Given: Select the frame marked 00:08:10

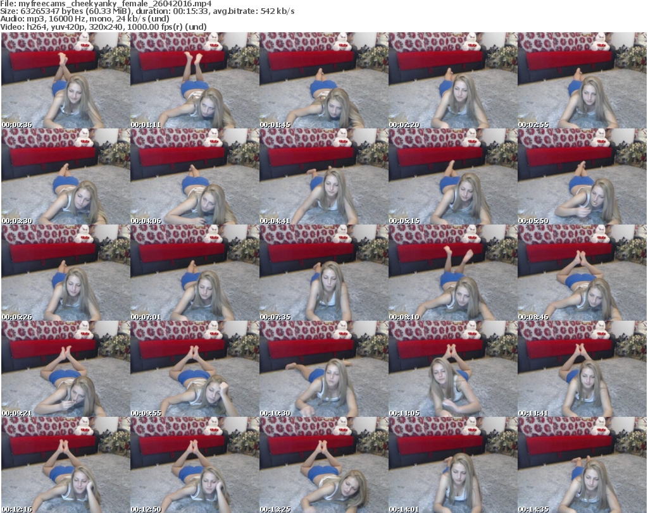Looking at the screenshot, I should pyautogui.click(x=453, y=273).
